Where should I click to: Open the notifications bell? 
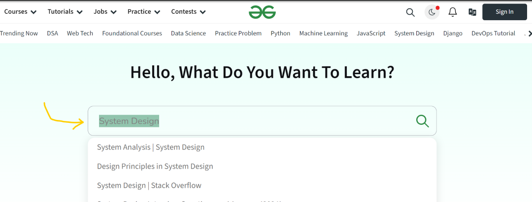point(453,12)
